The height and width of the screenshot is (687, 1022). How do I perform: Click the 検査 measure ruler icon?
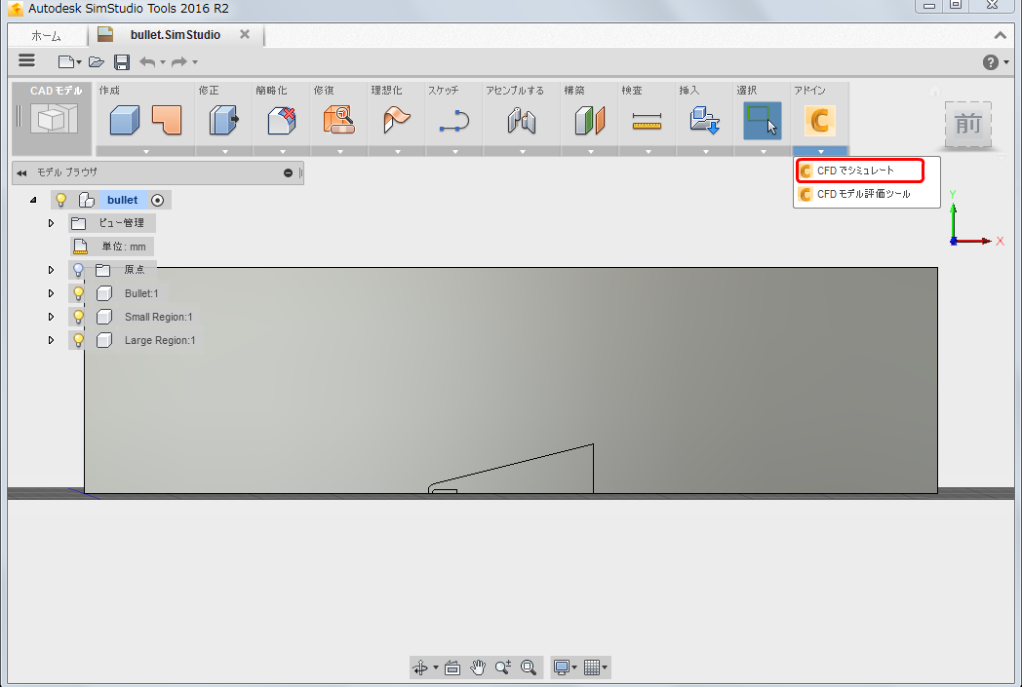click(648, 121)
